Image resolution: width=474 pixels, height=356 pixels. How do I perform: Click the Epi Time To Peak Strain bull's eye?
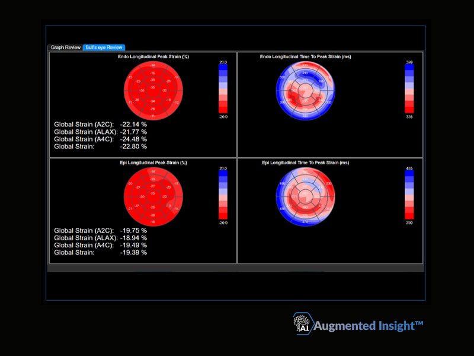305,197
